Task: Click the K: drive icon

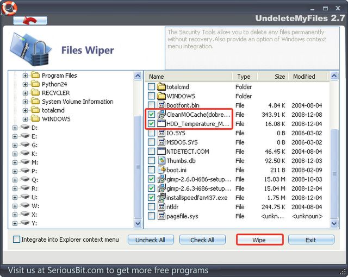Action: 25,153
